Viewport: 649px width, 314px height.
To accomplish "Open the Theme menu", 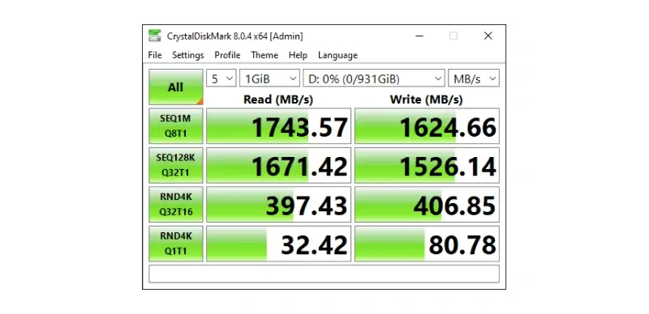I will tap(264, 55).
